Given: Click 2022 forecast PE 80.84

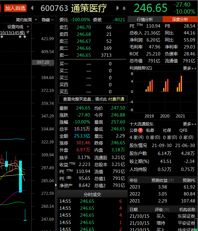Looking at the screenshot, I should 189,194.
